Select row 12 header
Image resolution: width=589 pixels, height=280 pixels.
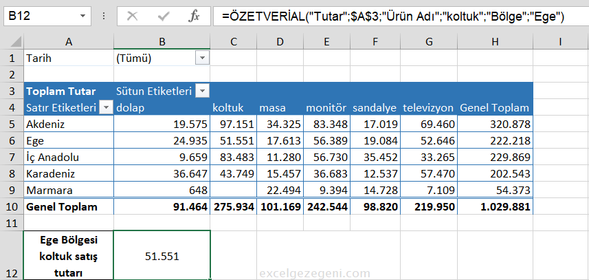(x=12, y=255)
